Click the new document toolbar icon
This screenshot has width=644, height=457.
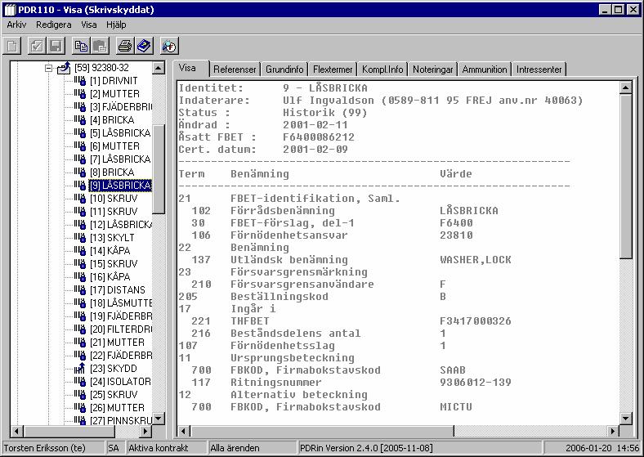(12, 46)
